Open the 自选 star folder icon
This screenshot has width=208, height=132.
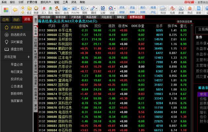coord(65,8)
